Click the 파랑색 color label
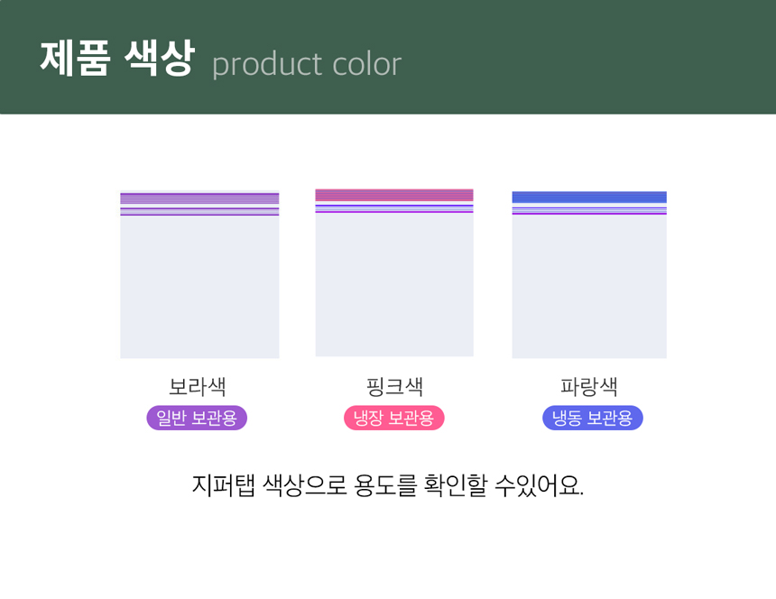The image size is (776, 599). click(x=589, y=387)
